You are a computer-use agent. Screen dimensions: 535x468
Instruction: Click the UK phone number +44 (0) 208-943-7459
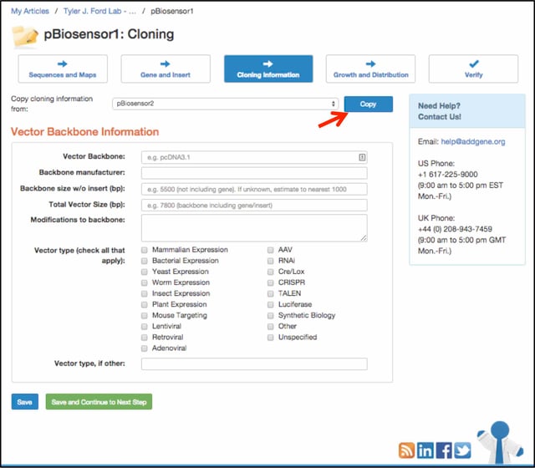(x=455, y=229)
